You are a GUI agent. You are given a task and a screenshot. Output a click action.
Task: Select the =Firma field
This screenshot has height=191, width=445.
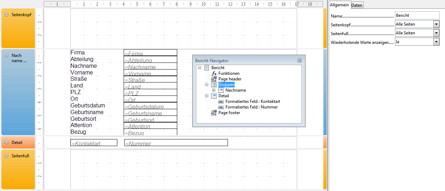[x=150, y=53]
